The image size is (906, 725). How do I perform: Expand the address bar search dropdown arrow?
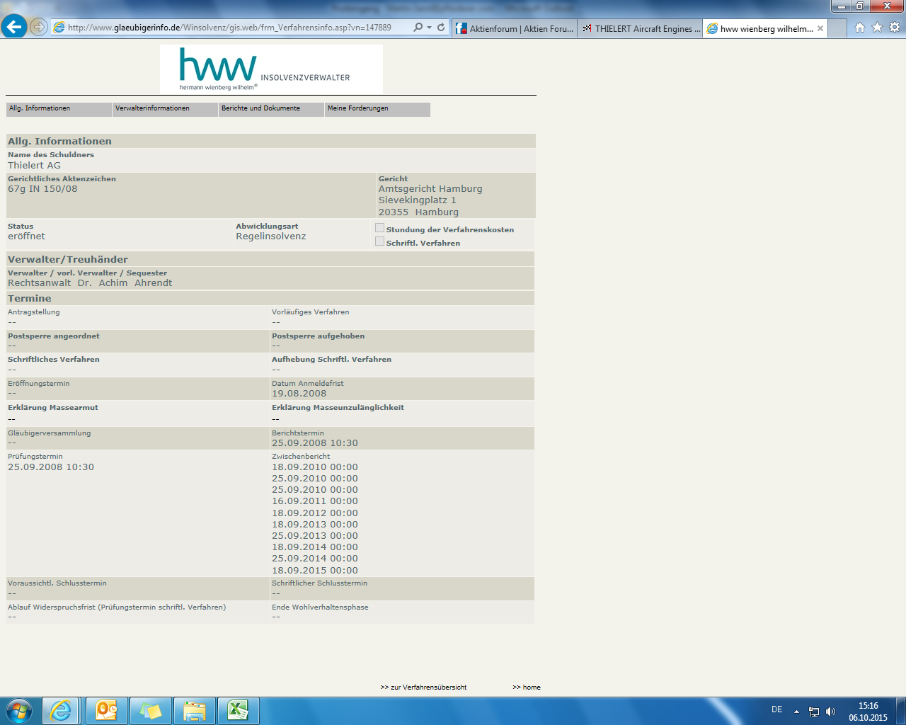point(429,28)
